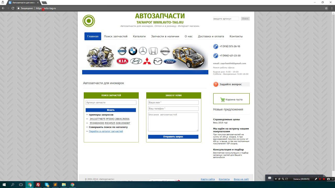Image resolution: width=335 pixels, height=188 pixels.
Task: Click the recorder magnifier zoom icon
Action: [x=283, y=179]
